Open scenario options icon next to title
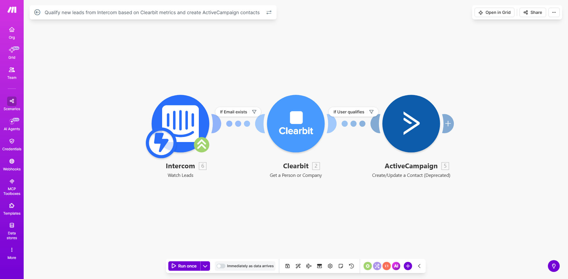This screenshot has width=568, height=279. [x=269, y=12]
